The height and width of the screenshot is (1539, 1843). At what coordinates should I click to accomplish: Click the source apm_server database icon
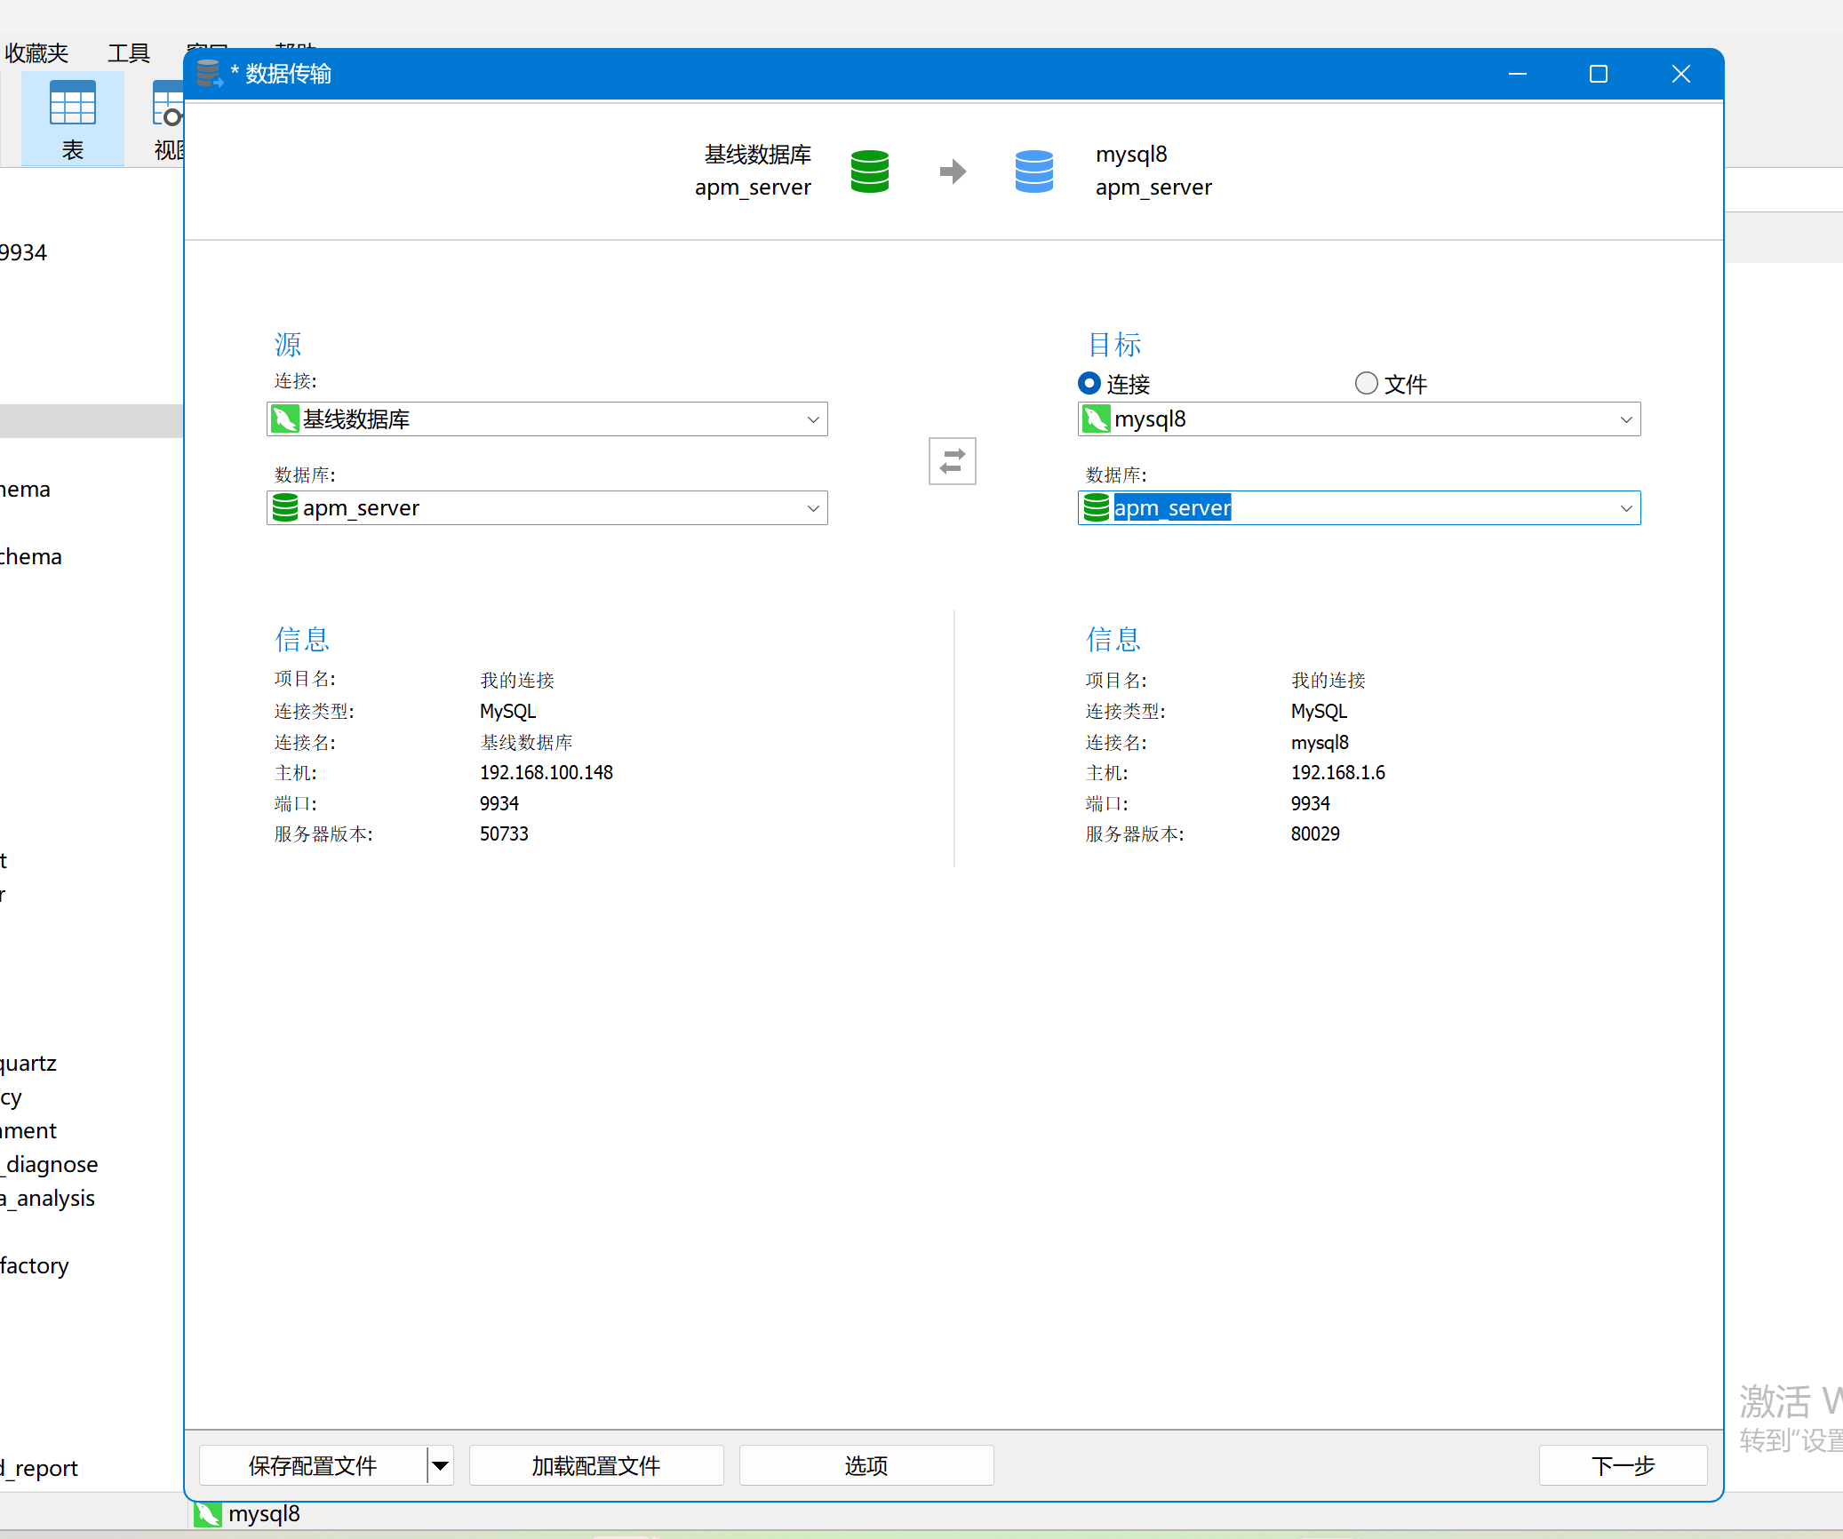tap(284, 507)
